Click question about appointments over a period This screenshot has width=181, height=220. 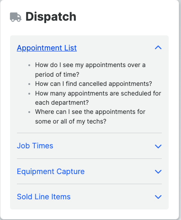90,70
